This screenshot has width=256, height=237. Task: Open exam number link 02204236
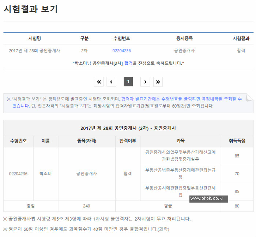point(122,51)
